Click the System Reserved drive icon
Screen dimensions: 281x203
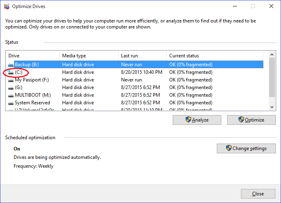click(x=11, y=103)
